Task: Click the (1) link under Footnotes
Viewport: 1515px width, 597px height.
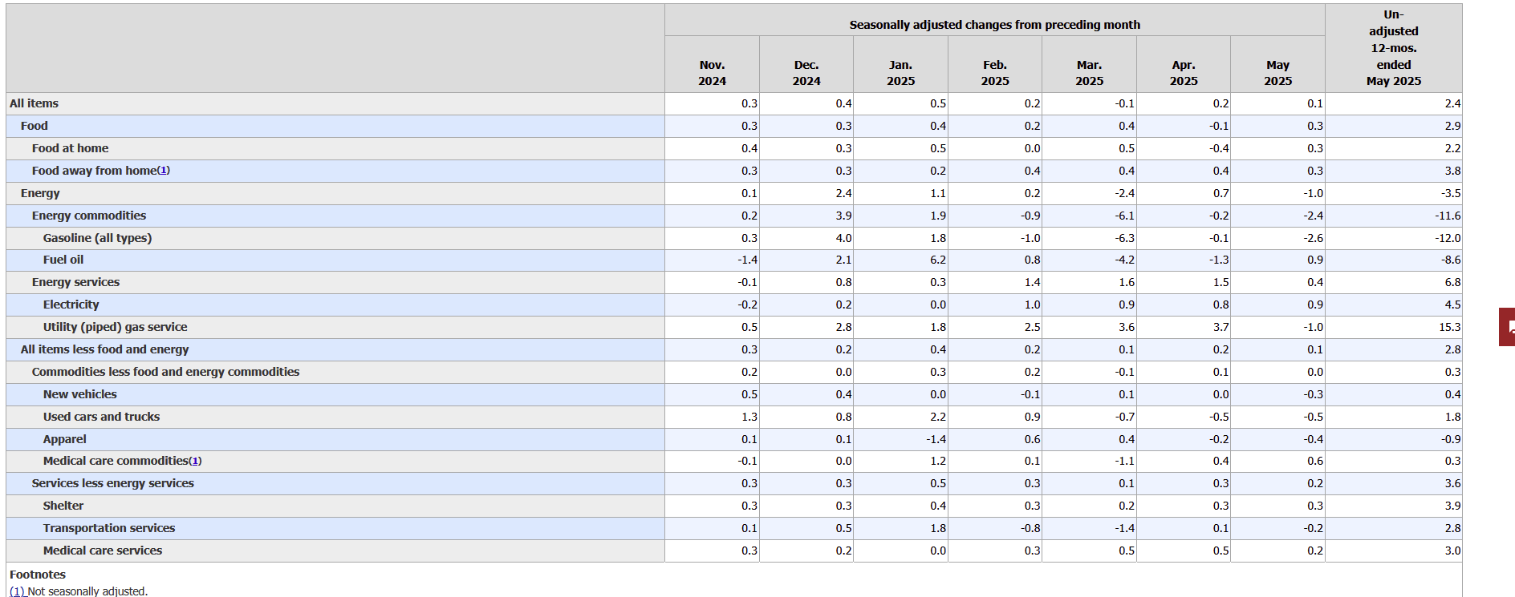Action: click(x=18, y=591)
